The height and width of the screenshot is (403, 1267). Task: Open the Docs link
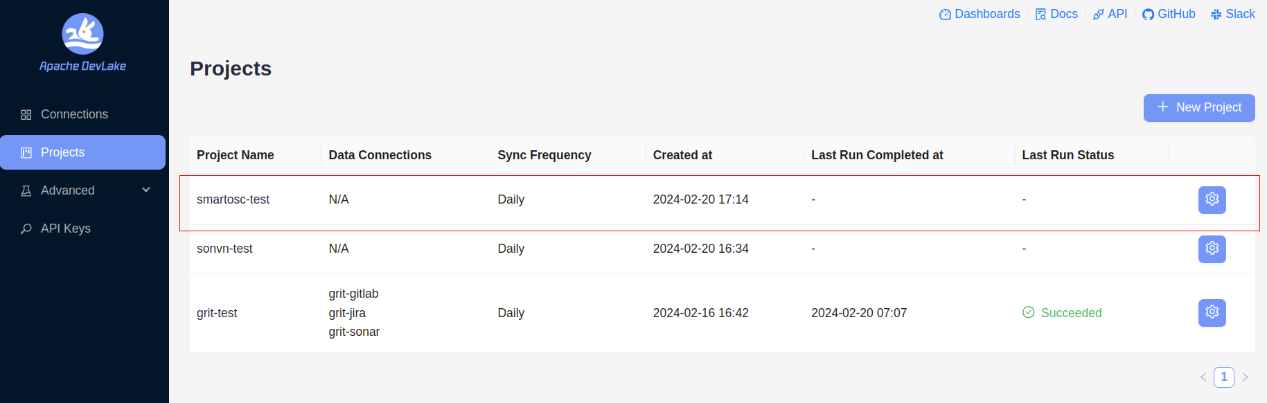pyautogui.click(x=1056, y=14)
